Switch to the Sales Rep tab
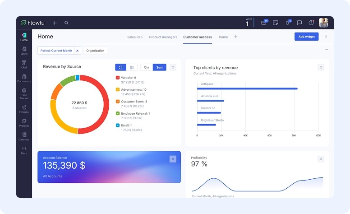 135,37
